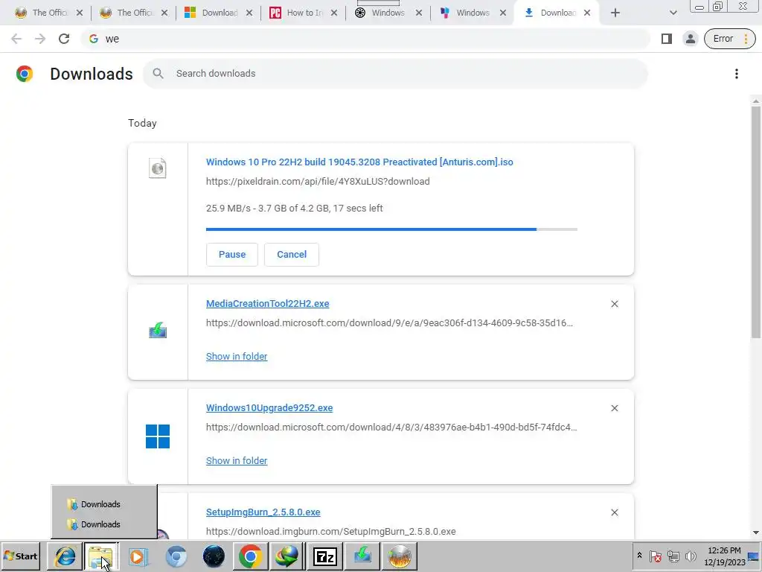Viewport: 762px width, 572px height.
Task: Click Action Center flag tray icon
Action: tap(655, 556)
